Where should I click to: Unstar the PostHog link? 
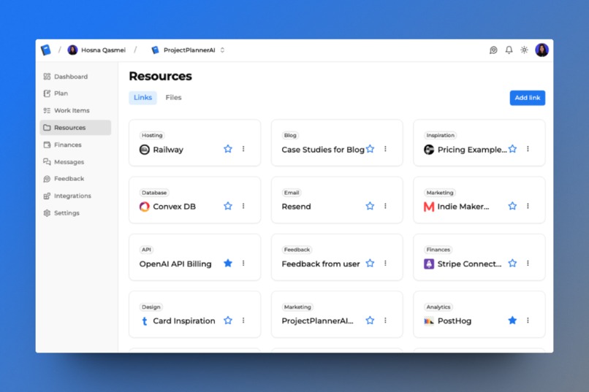pyautogui.click(x=512, y=320)
